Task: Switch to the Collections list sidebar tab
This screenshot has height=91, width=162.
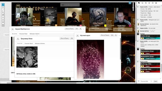Action: coord(153,3)
